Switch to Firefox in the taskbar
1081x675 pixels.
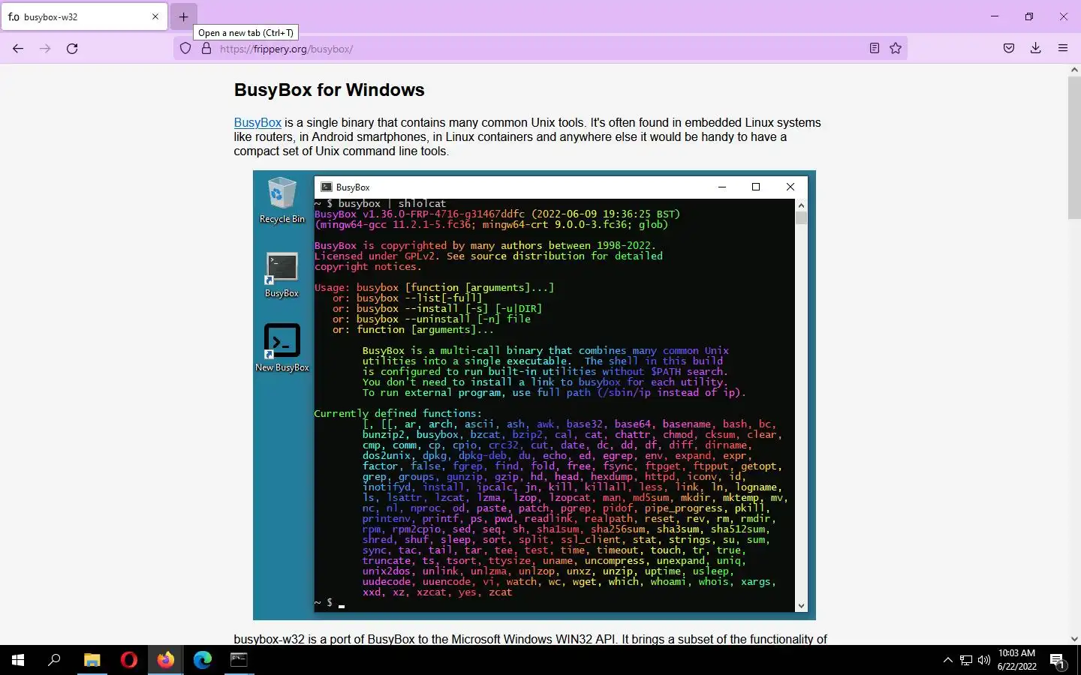pyautogui.click(x=166, y=660)
